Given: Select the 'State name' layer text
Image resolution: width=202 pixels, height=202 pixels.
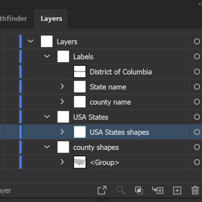Looking at the screenshot, I should [108, 87].
